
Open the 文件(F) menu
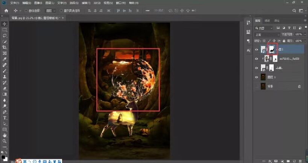(x=15, y=3)
